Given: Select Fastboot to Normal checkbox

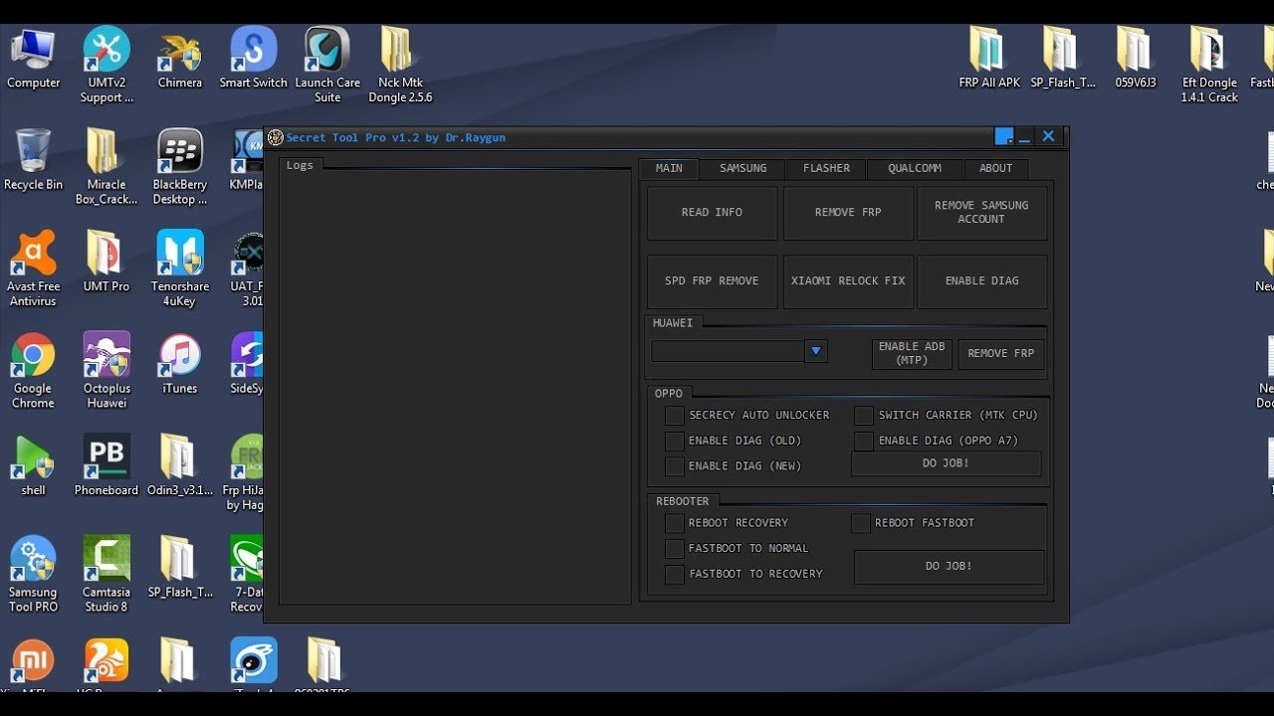Looking at the screenshot, I should pos(675,549).
